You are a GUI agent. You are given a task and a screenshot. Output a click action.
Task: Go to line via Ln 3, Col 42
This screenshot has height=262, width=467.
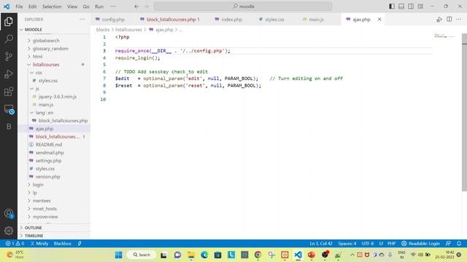tap(321, 244)
